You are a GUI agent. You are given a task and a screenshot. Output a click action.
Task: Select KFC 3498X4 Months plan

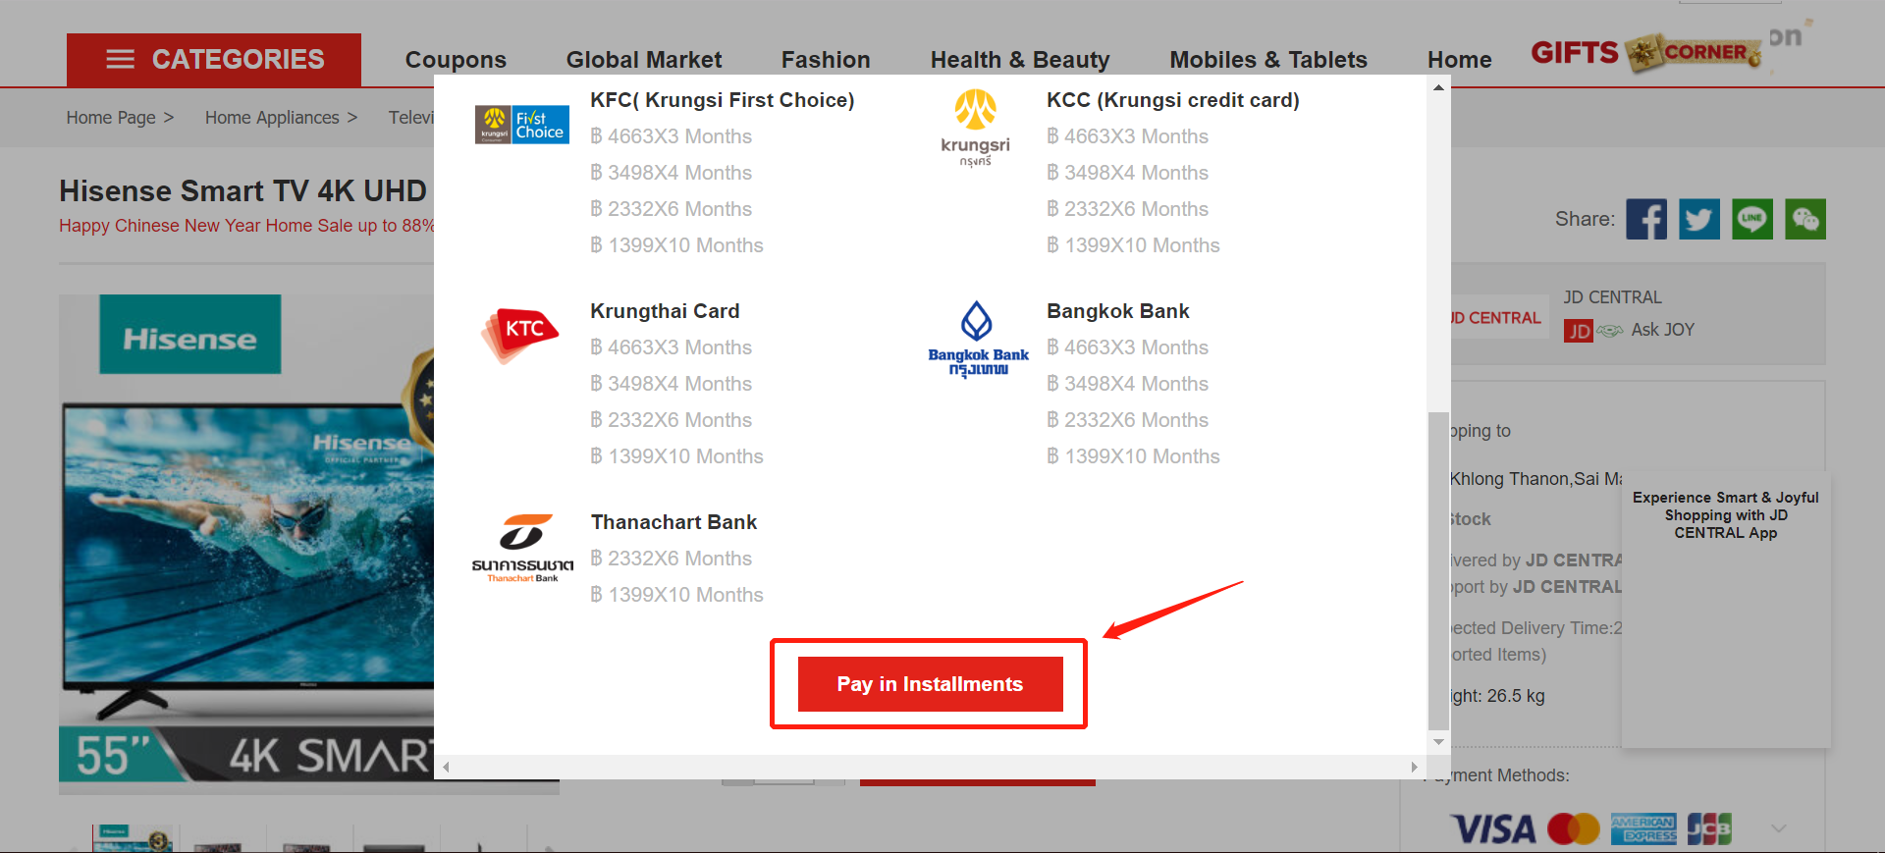pos(671,173)
